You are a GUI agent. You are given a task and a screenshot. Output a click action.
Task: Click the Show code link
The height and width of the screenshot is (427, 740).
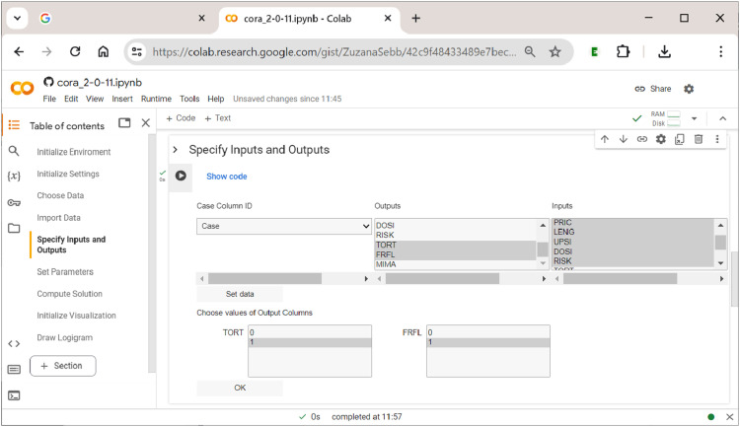[x=227, y=176]
